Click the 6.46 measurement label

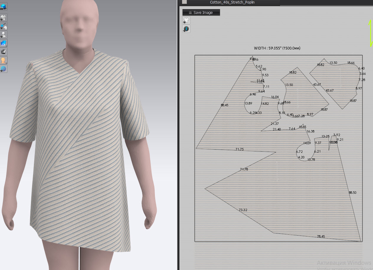[253, 94]
